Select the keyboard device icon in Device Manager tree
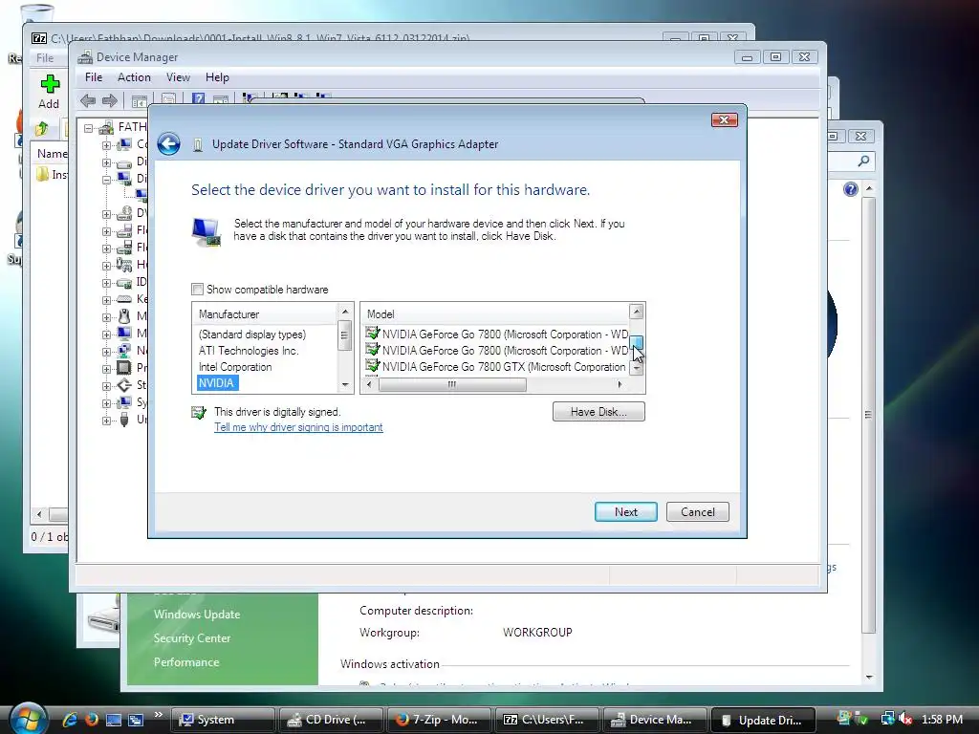This screenshot has height=734, width=979. (x=124, y=299)
